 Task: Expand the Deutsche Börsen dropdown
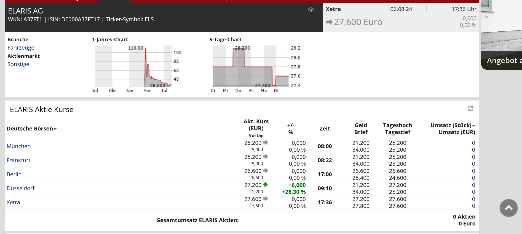(55, 129)
